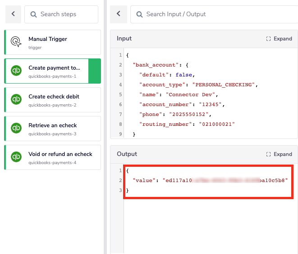Click the expand icon in Output panel
Image resolution: width=298 pixels, height=254 pixels.
(x=268, y=154)
